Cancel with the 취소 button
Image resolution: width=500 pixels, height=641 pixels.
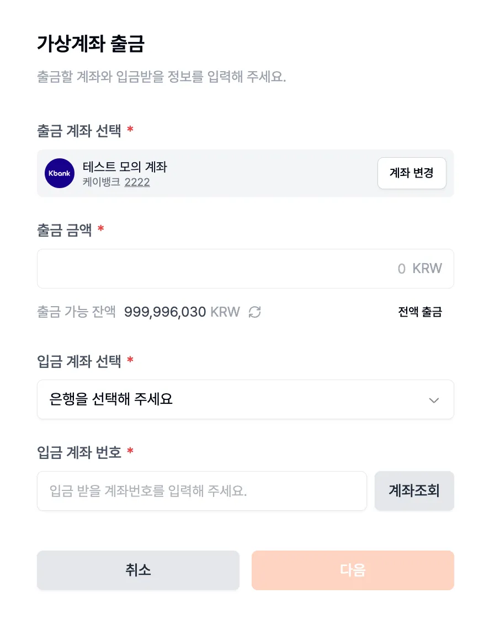[138, 570]
